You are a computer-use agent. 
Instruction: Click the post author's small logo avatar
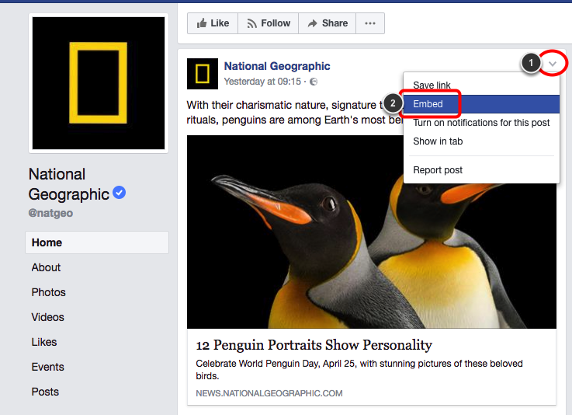click(x=203, y=74)
